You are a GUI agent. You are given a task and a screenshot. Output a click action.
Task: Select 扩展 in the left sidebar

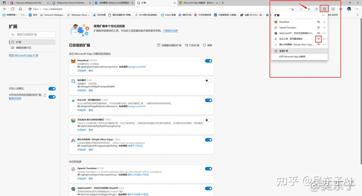(x=32, y=42)
